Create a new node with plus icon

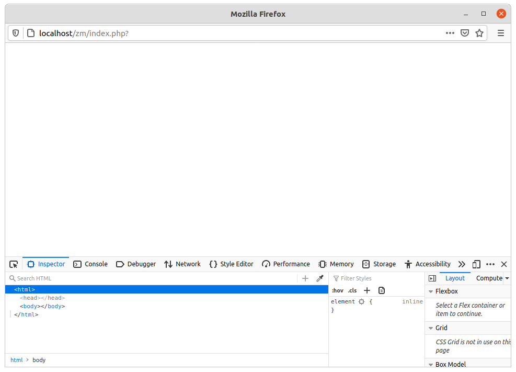(x=305, y=278)
